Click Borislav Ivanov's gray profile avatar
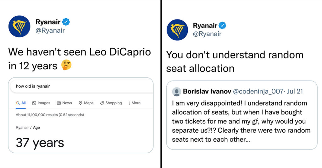The image size is (322, 168). click(176, 92)
